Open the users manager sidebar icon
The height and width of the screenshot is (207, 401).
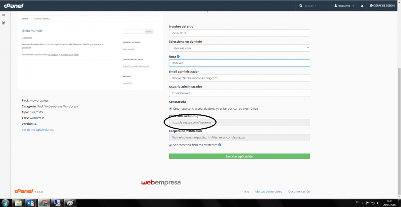tap(3, 23)
